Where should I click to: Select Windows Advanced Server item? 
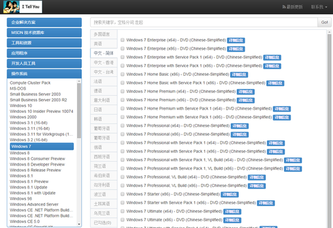tap(34, 204)
